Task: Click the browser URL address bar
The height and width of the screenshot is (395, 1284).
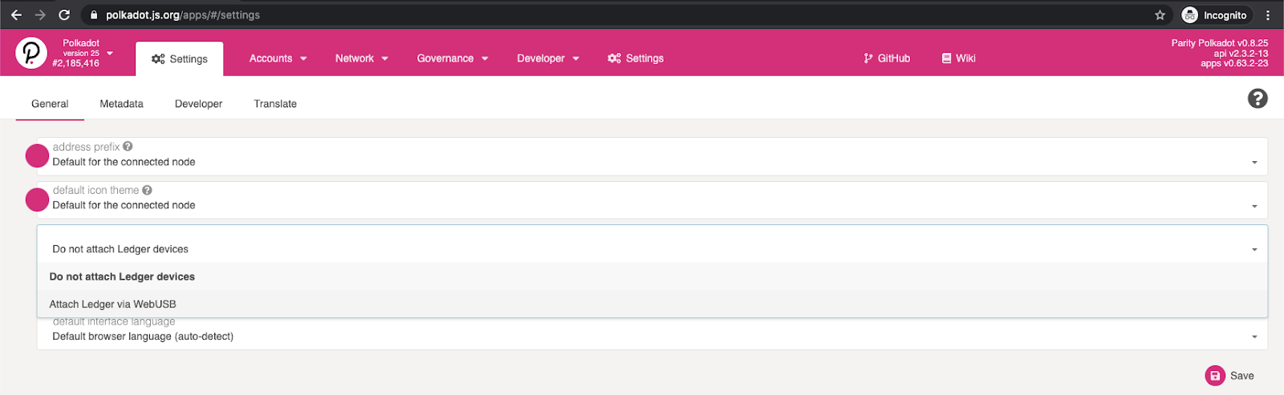Action: [618, 15]
